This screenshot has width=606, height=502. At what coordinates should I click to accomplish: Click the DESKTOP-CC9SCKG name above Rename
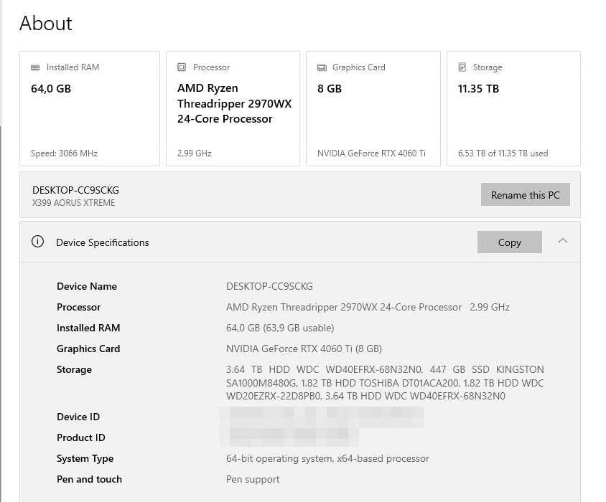tap(76, 190)
